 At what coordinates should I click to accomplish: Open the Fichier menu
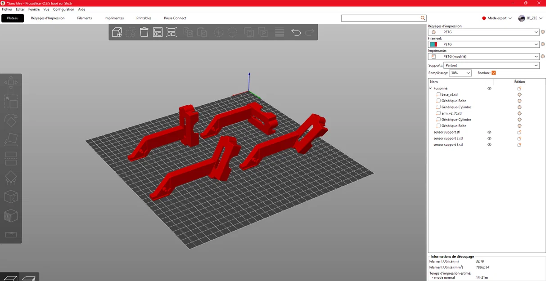click(x=7, y=9)
